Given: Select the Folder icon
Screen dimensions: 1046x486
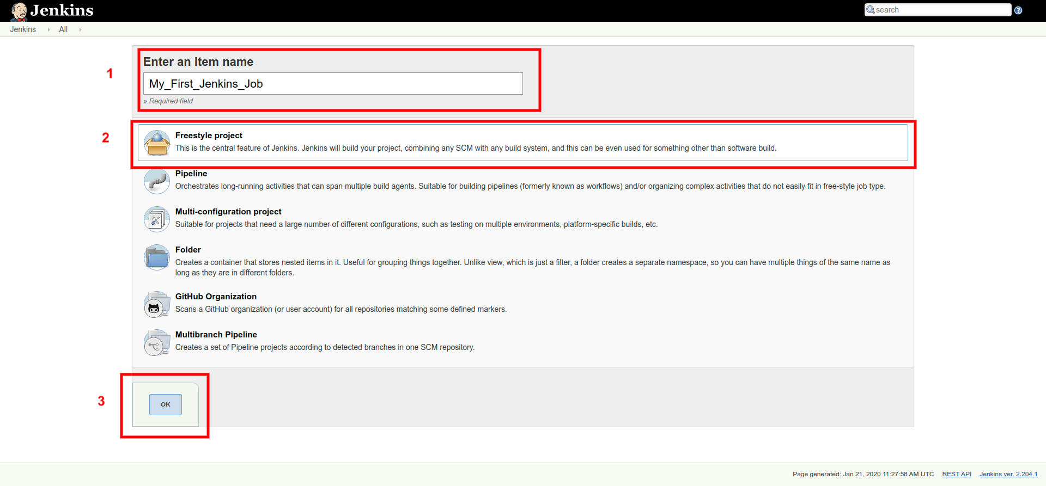Looking at the screenshot, I should [x=157, y=257].
